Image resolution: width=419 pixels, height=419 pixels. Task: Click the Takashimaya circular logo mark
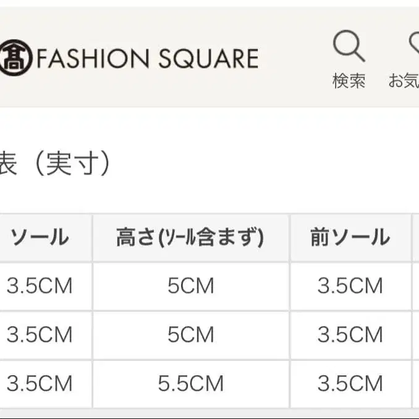pyautogui.click(x=16, y=58)
